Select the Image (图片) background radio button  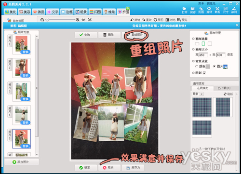[214, 66]
